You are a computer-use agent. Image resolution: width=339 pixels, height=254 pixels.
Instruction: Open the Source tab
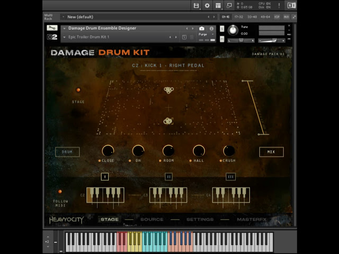[152, 220]
